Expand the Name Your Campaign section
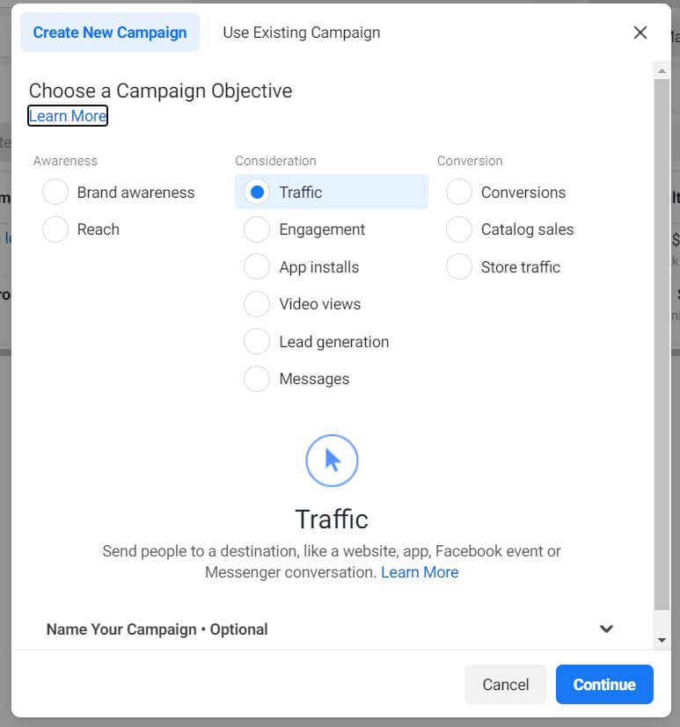The width and height of the screenshot is (680, 727). [x=606, y=629]
